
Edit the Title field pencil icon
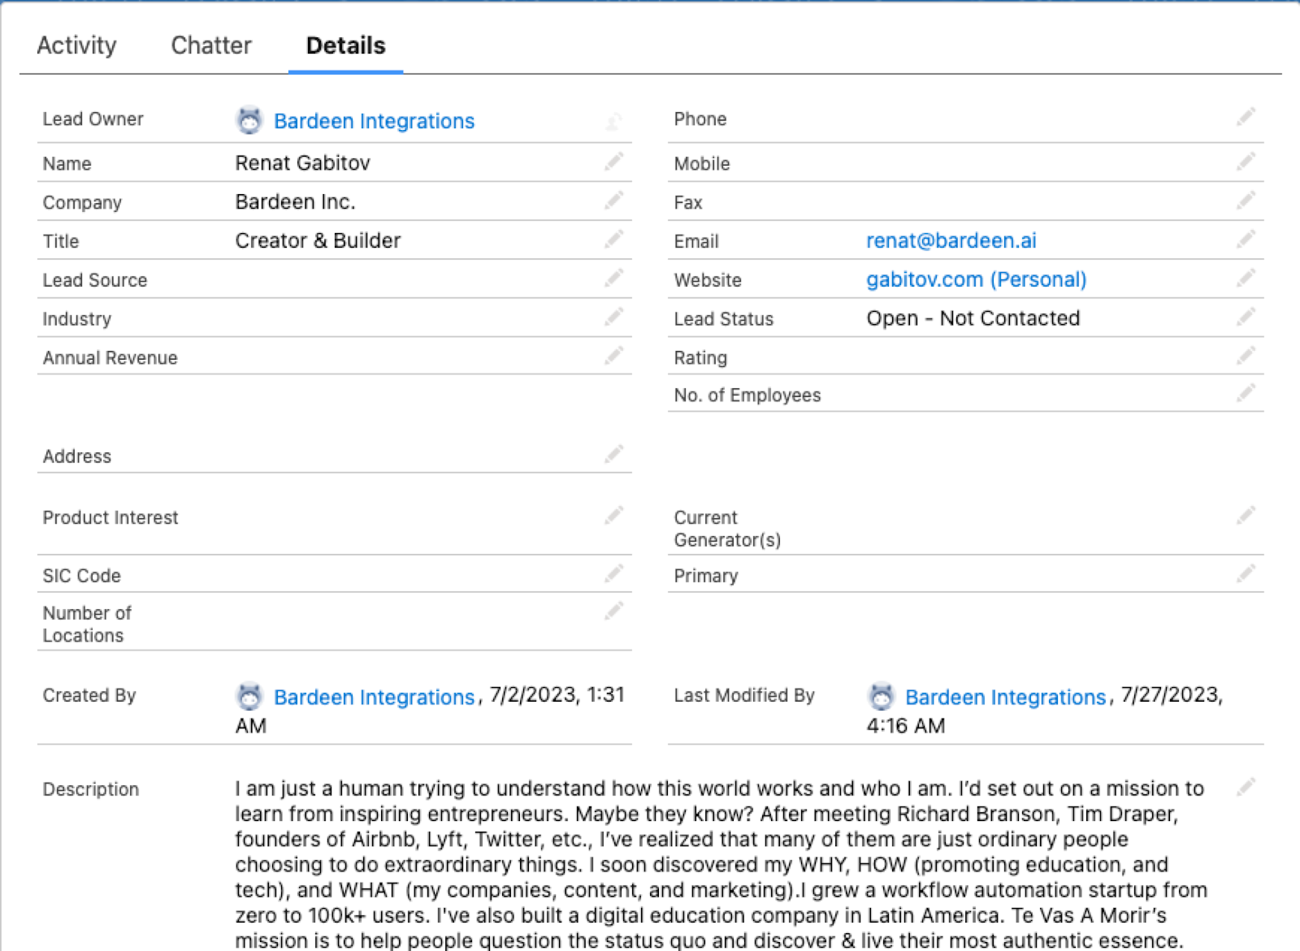613,240
